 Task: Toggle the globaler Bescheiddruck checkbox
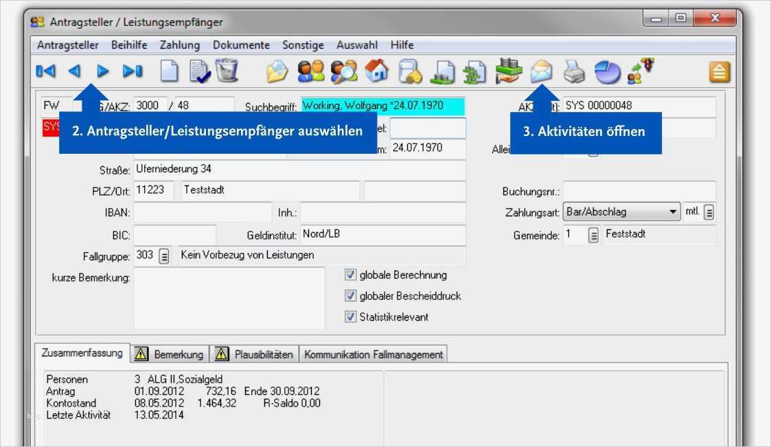pyautogui.click(x=350, y=295)
